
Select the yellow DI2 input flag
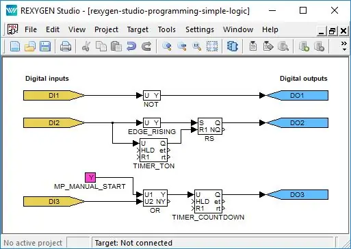[54, 123]
